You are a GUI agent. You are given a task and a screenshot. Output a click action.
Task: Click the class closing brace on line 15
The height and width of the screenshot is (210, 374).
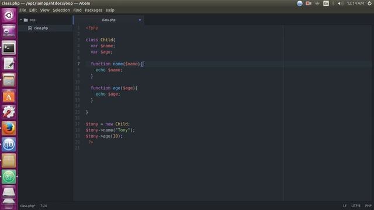[x=87, y=112]
